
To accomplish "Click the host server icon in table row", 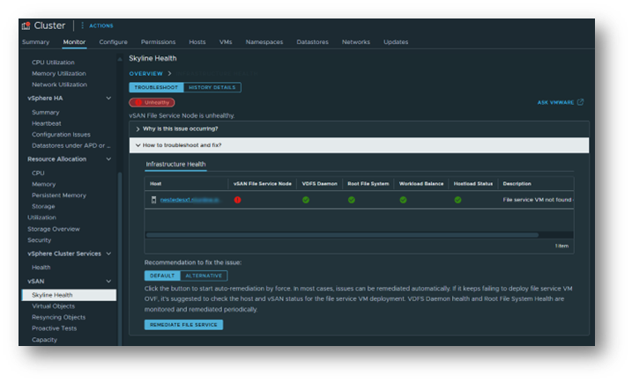I will tap(153, 200).
